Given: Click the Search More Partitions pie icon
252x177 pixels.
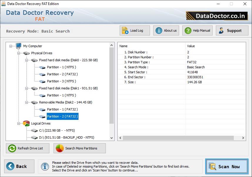Looking at the screenshot, I should 60,148.
